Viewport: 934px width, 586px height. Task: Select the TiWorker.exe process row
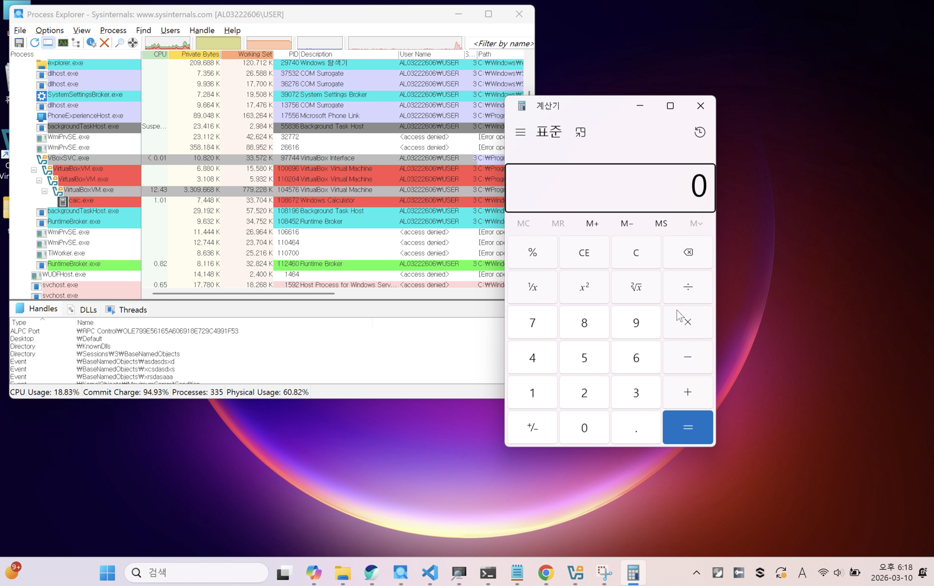(x=257, y=253)
